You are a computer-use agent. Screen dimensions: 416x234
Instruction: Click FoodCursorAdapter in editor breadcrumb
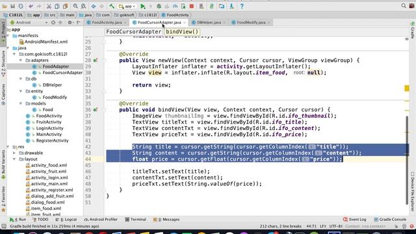(134, 32)
